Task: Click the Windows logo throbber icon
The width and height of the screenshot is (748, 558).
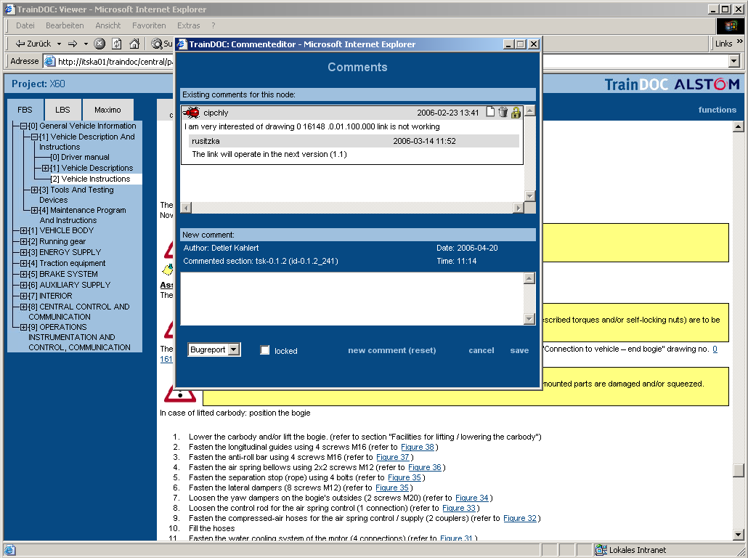Action: 730,25
